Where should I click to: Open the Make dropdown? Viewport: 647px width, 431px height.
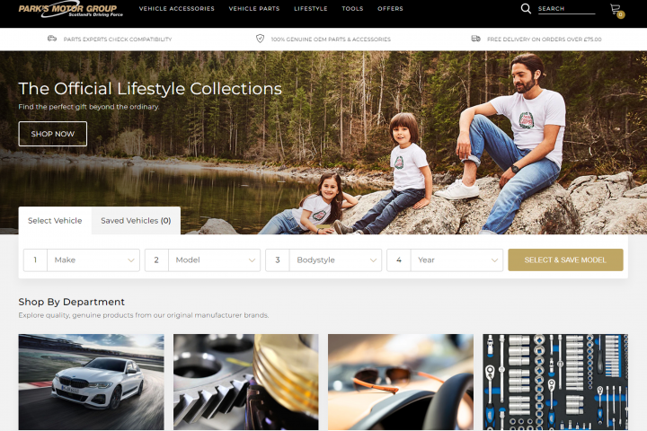pyautogui.click(x=82, y=259)
